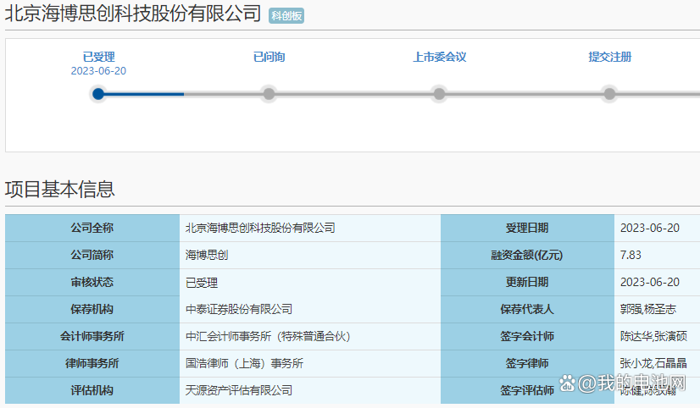Click the 公司简称 header cell

pyautogui.click(x=92, y=255)
